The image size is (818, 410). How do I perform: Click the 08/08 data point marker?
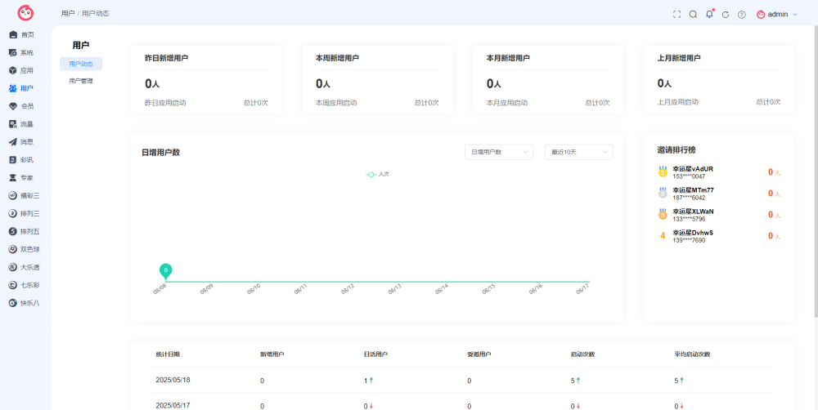(165, 270)
